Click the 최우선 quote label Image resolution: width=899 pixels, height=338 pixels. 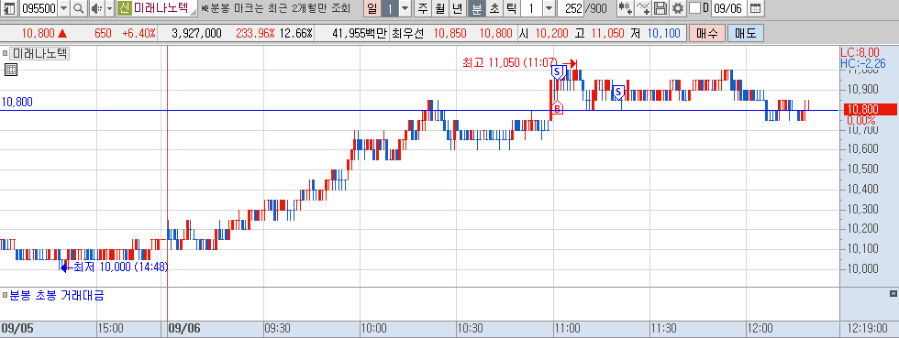[407, 33]
